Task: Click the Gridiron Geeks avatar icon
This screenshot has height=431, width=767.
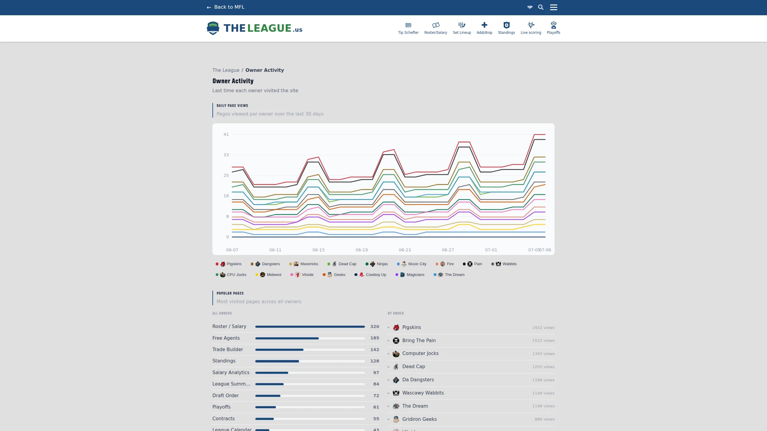Action: 396,419
